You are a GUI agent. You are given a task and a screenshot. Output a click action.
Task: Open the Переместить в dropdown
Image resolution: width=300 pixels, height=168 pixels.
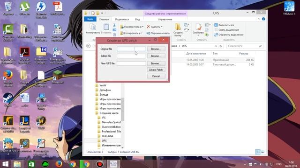tap(132, 27)
